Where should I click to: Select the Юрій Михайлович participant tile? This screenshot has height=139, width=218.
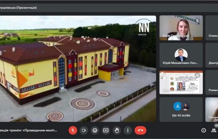point(181,55)
